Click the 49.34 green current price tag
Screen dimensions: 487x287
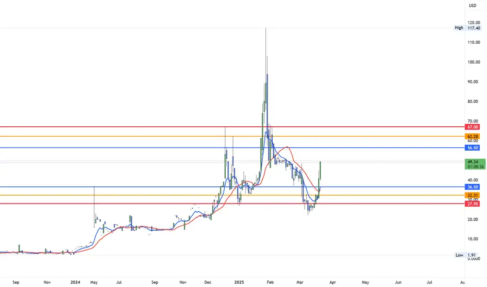pyautogui.click(x=475, y=164)
